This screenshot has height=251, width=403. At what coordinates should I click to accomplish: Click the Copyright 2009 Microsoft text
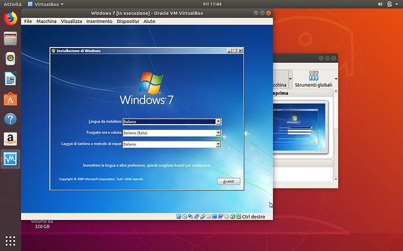click(101, 179)
